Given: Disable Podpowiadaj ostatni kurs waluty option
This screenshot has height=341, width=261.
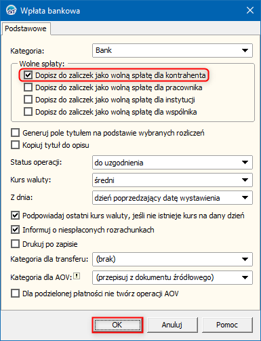Looking at the screenshot, I should pos(15,216).
